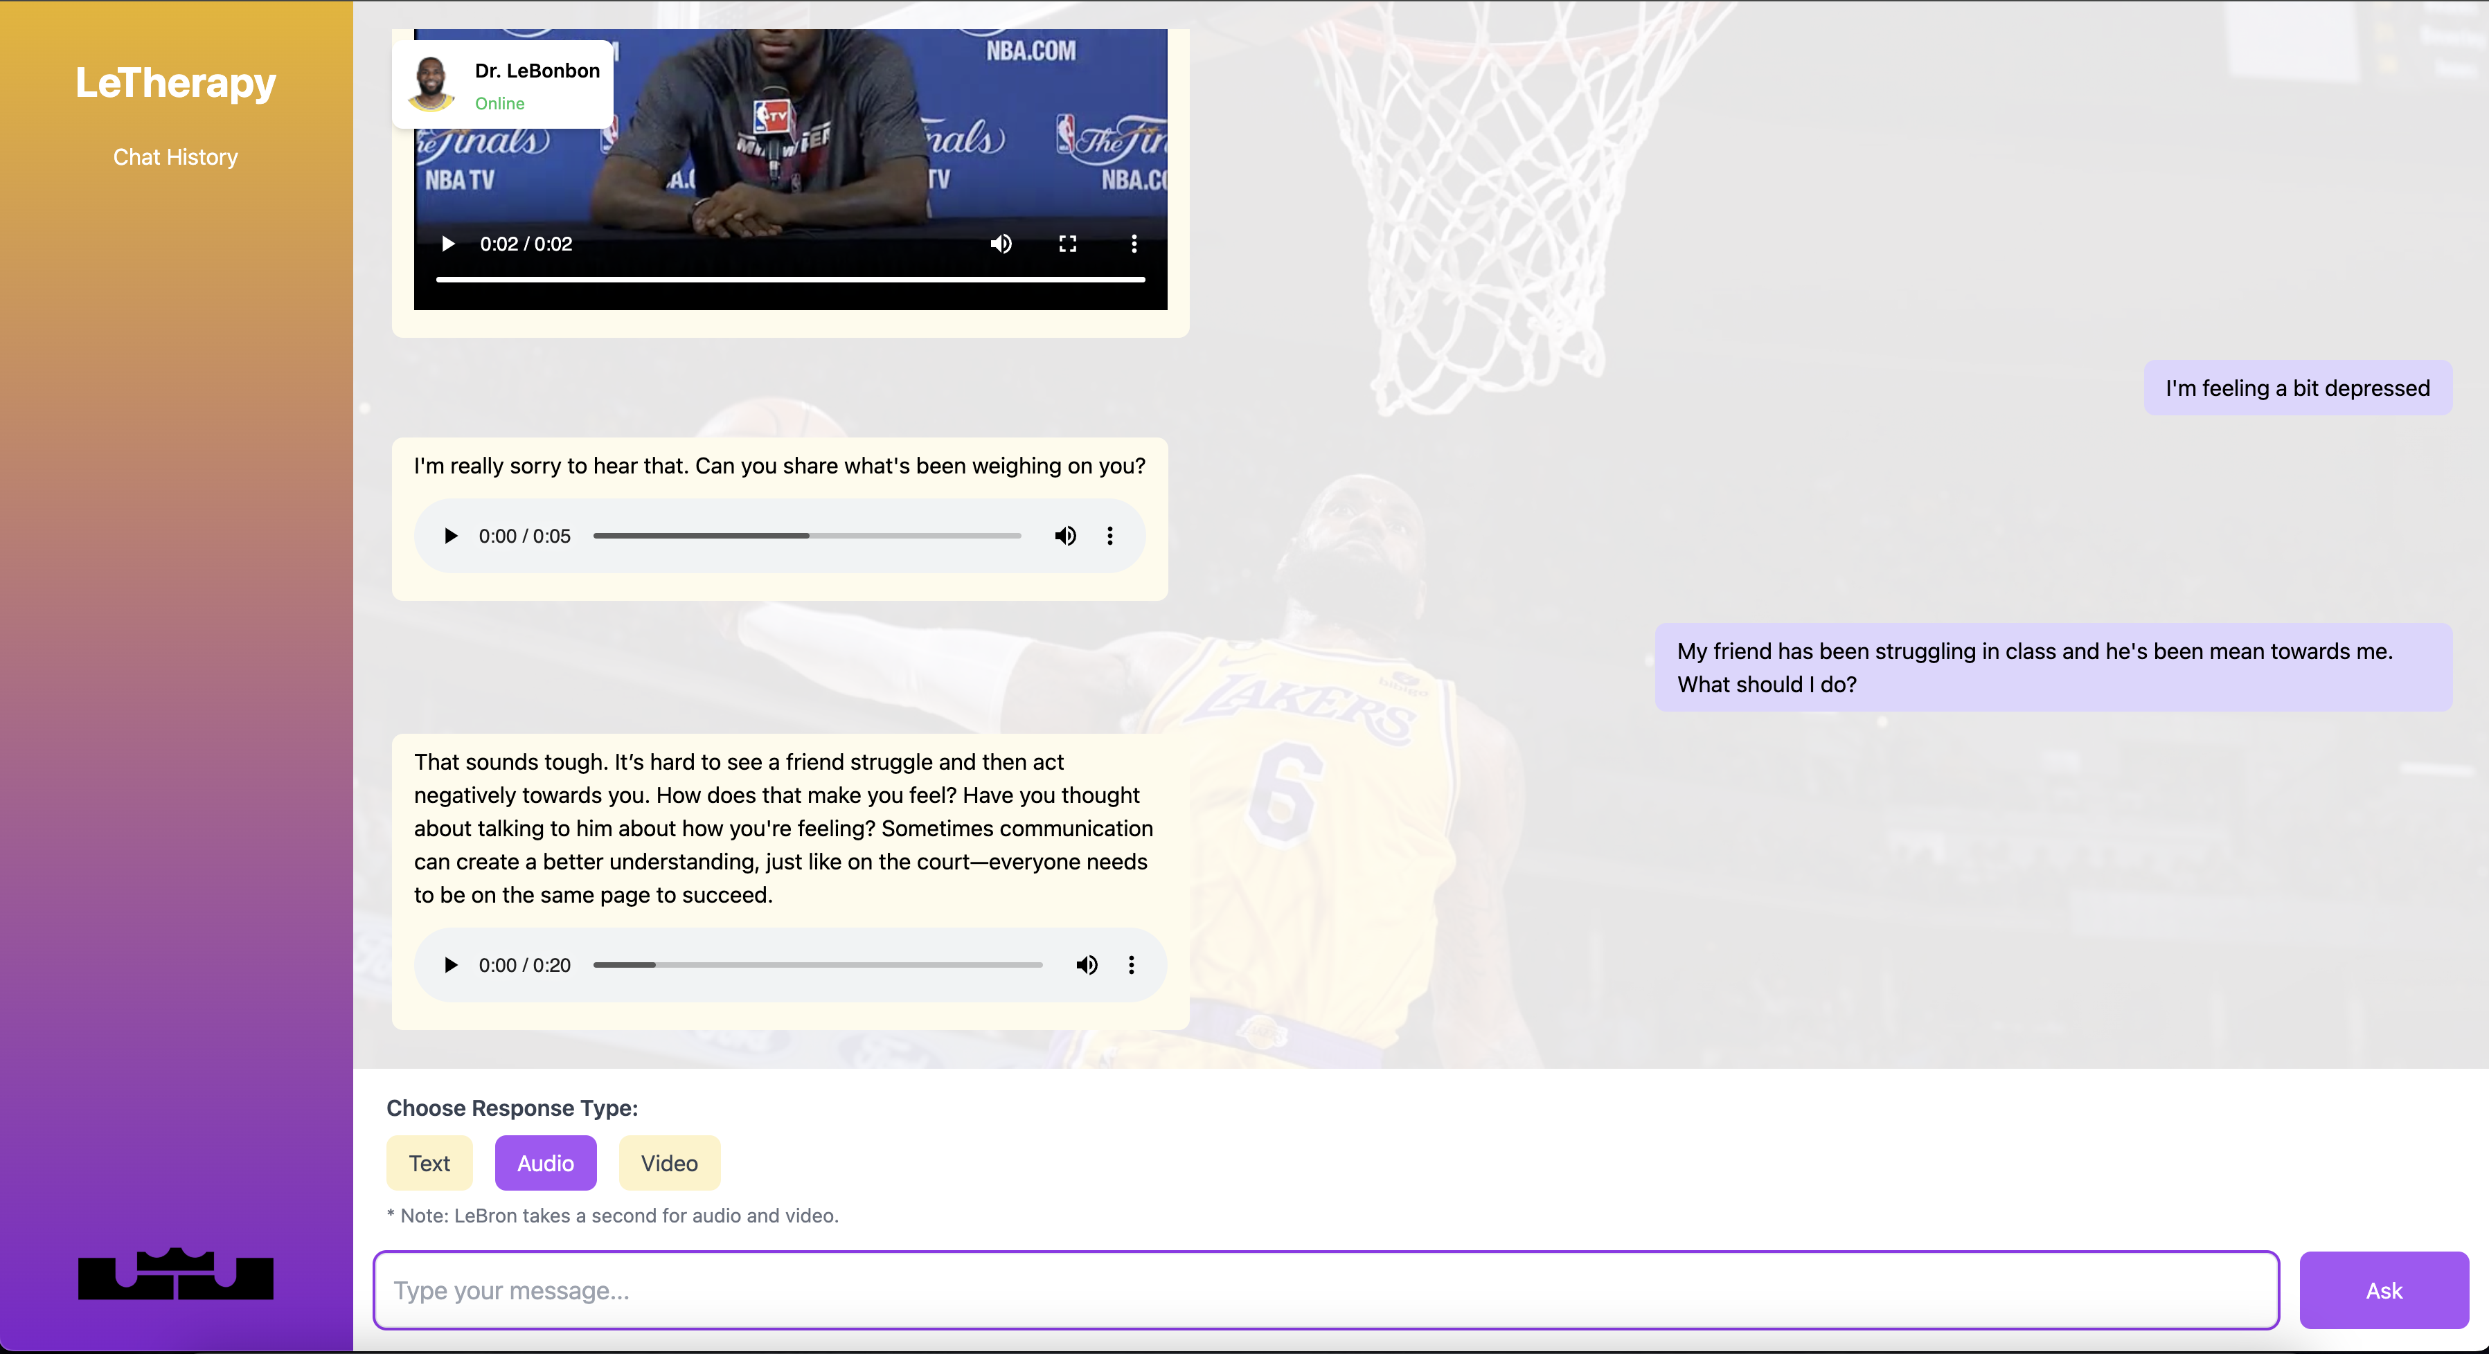Play the video in the chat
Image resolution: width=2489 pixels, height=1354 pixels.
[447, 244]
